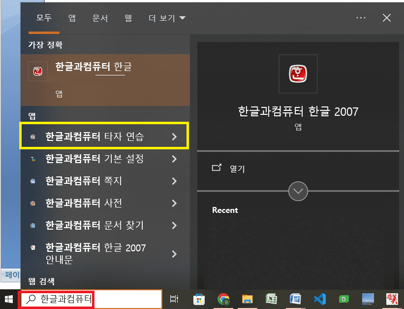Viewport: 404px width, 309px height.
Task: Click the search magnifier icon
Action: 31,299
